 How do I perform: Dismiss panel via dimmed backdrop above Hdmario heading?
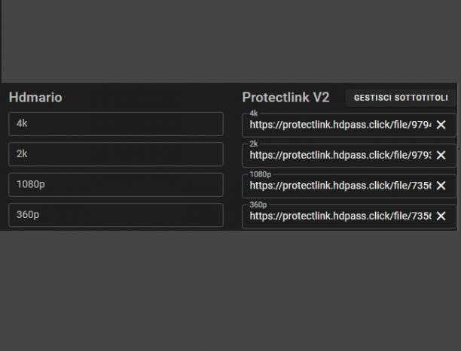pos(229,41)
